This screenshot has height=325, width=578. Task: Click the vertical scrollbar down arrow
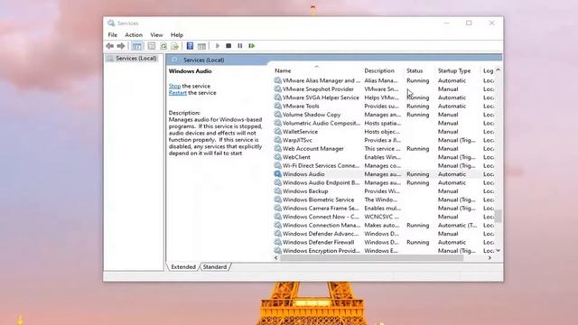(x=498, y=251)
